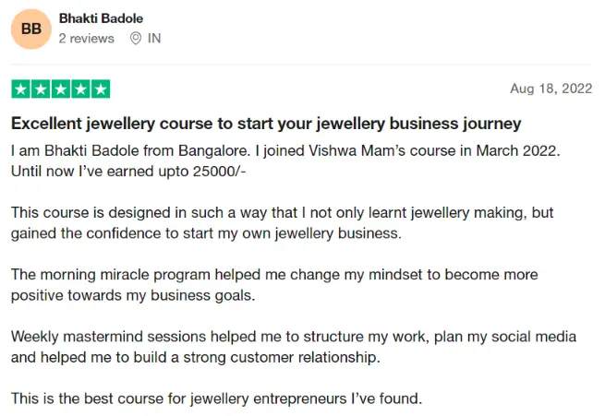Click the "I am Bhakti Badole from Bangalore" line
Screen dimensions: 605x416
point(277,149)
